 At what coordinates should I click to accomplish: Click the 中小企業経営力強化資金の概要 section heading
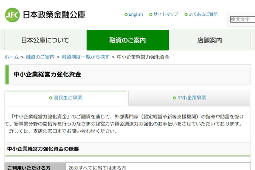43,149
